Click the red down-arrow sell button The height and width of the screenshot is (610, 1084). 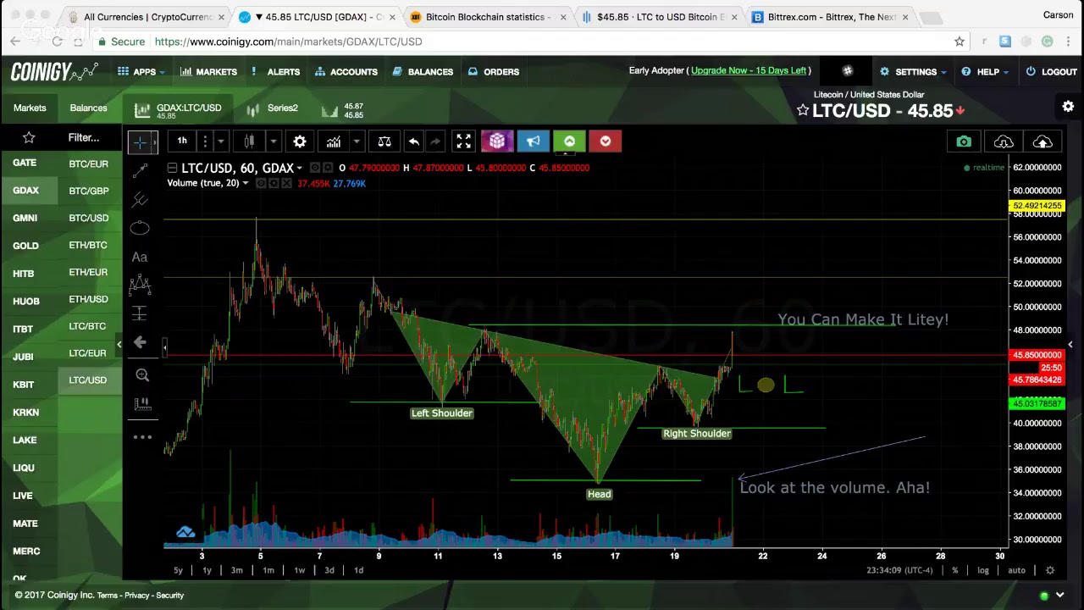605,141
